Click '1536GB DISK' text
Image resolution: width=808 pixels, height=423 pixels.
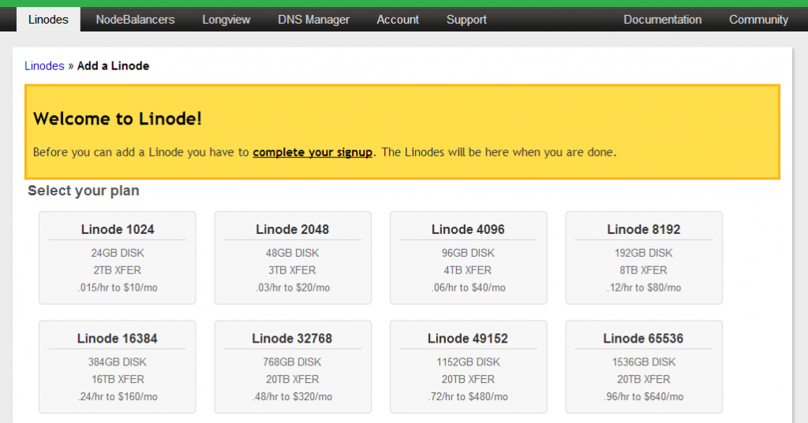coord(644,362)
